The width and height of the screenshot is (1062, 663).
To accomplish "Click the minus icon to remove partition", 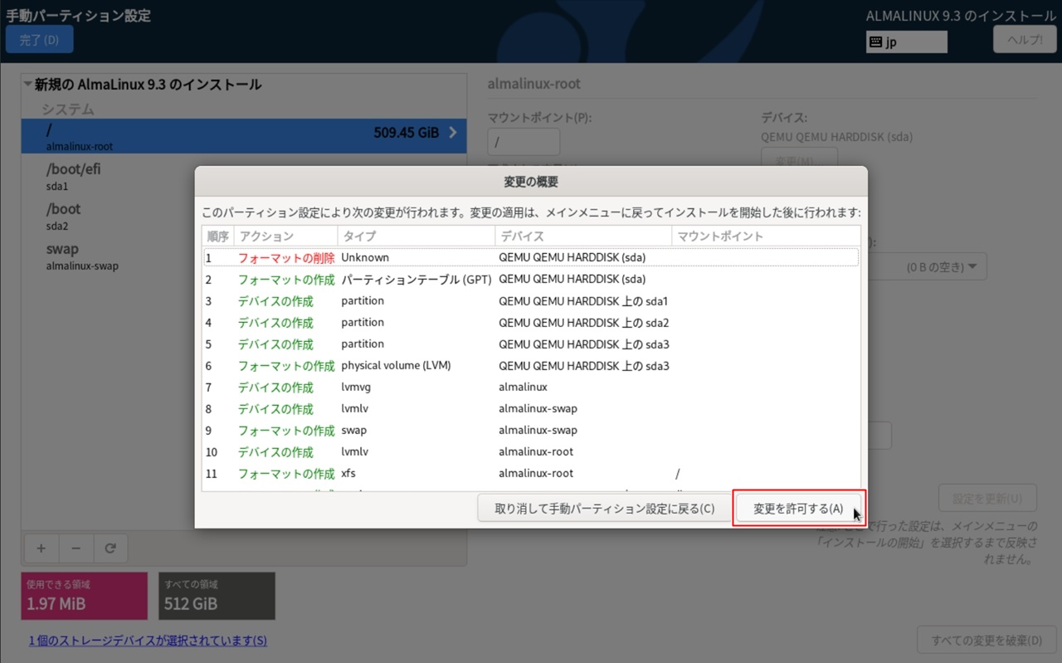I will point(76,548).
